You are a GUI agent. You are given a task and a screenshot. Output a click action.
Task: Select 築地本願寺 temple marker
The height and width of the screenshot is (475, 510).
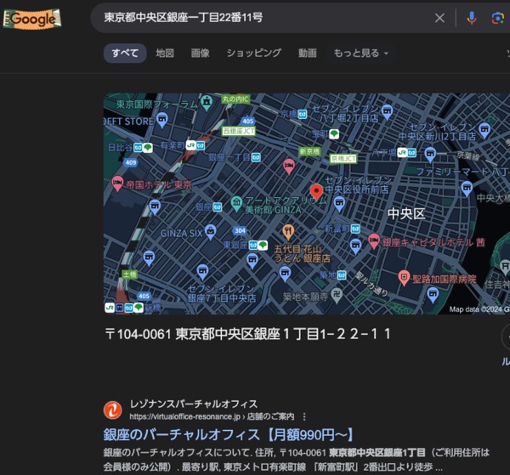tap(336, 297)
